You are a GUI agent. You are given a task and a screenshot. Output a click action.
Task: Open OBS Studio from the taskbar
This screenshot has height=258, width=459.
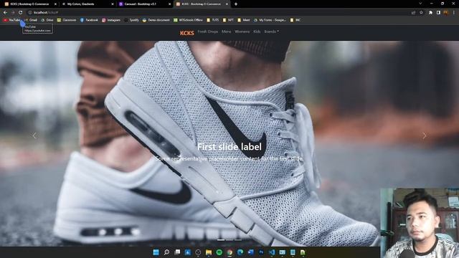coord(198,252)
